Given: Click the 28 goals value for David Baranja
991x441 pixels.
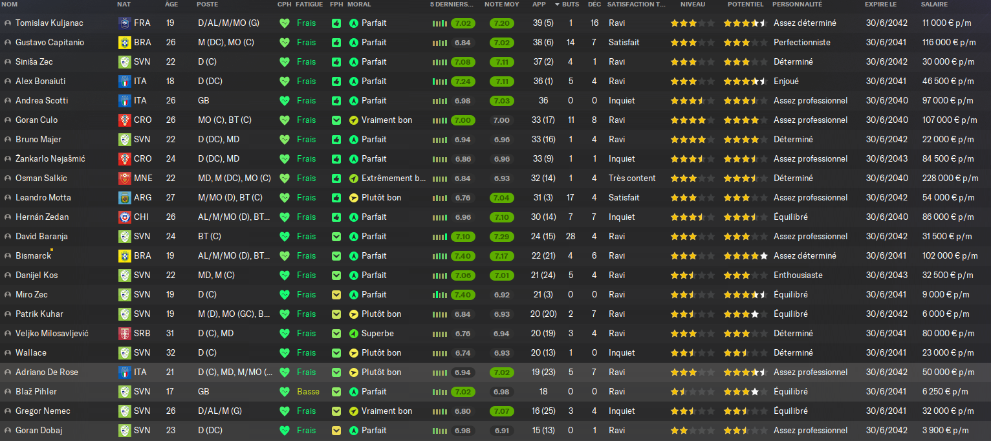Looking at the screenshot, I should click(x=571, y=237).
